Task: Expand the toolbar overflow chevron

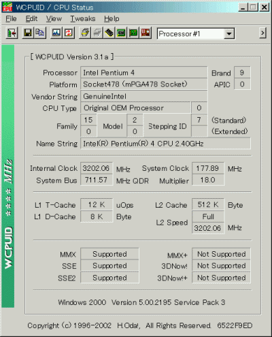Action: 262,33
